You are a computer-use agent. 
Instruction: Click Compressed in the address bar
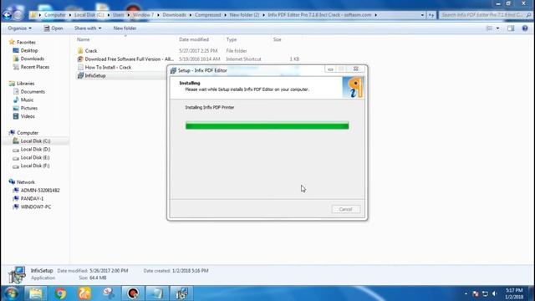208,15
